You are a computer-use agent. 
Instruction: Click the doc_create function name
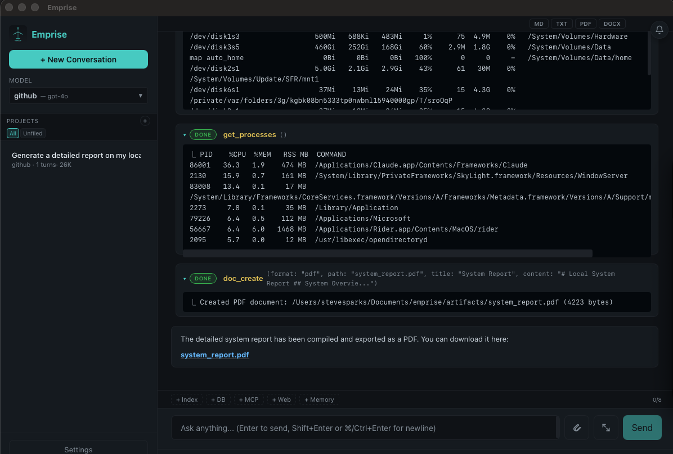click(x=243, y=279)
